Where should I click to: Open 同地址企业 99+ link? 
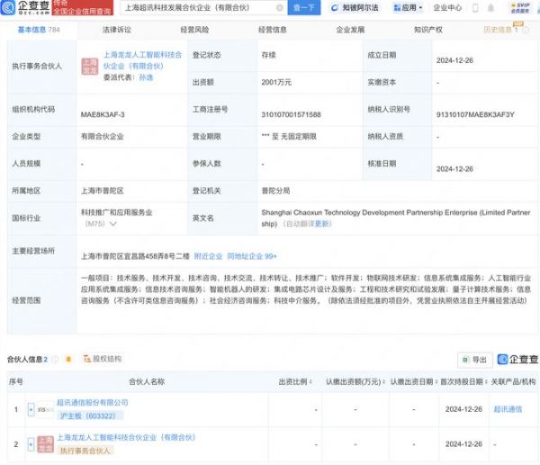252,256
